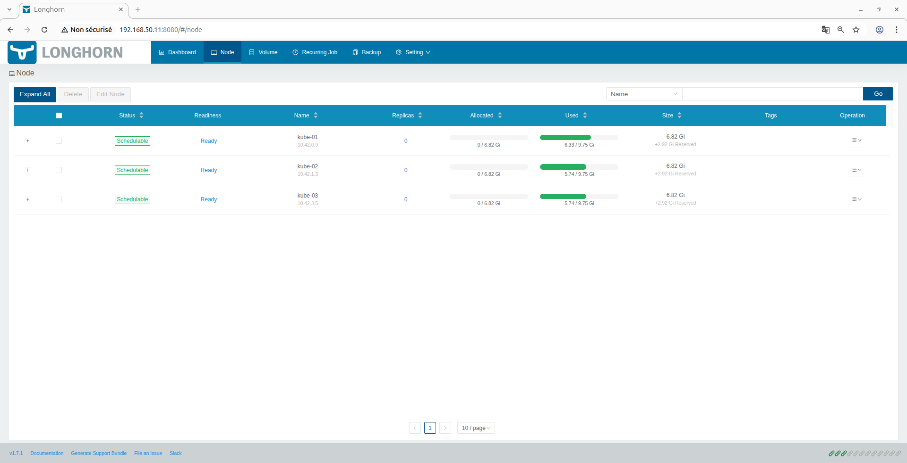Click the Expand All button
The width and height of the screenshot is (907, 463).
click(35, 94)
